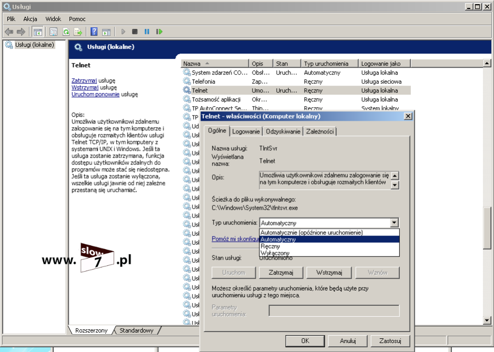This screenshot has width=494, height=352.
Task: Click gear icon of Tożsamość aplikacji row
Action: click(x=187, y=99)
